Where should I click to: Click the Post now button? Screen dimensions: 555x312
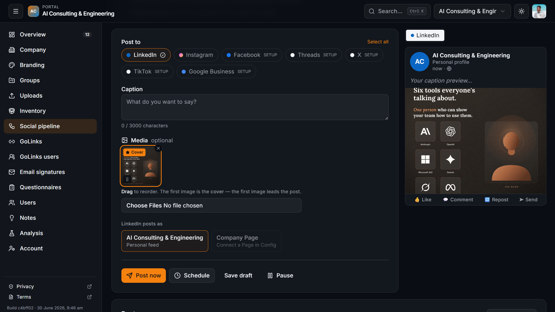(x=144, y=276)
